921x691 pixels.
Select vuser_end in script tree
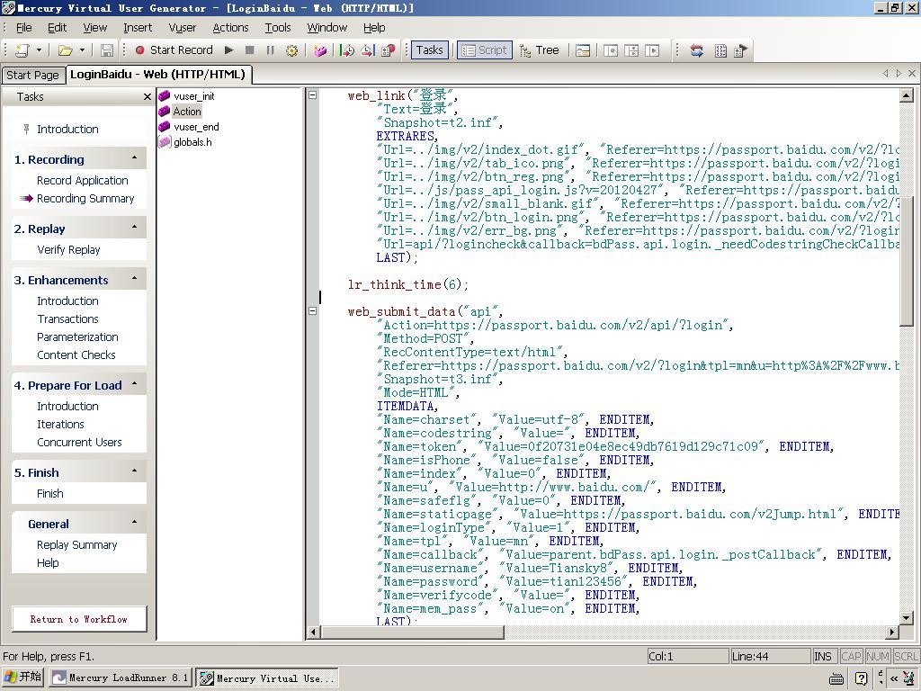tap(196, 127)
